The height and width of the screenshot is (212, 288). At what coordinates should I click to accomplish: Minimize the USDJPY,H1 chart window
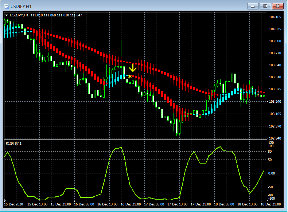click(253, 6)
